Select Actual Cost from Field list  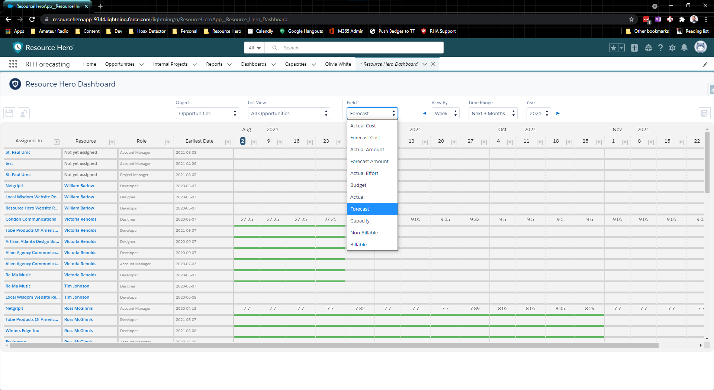[x=372, y=126]
